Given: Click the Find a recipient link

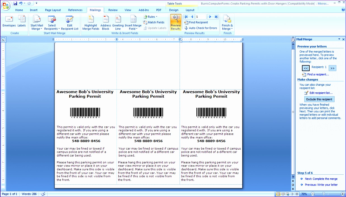Looking at the screenshot, I should pyautogui.click(x=318, y=75).
